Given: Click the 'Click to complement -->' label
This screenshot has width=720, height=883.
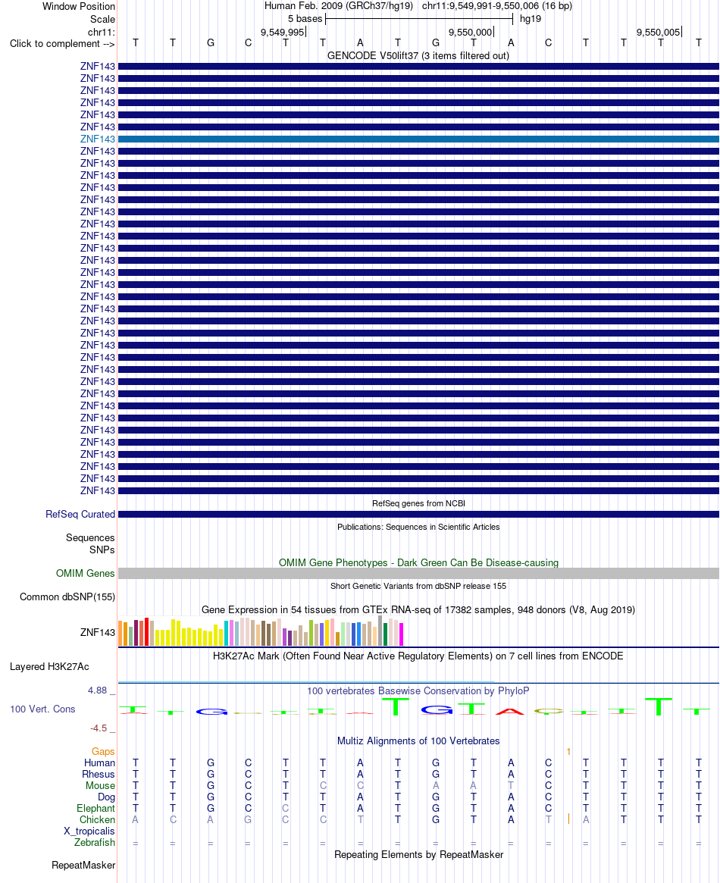Looking at the screenshot, I should click(62, 44).
